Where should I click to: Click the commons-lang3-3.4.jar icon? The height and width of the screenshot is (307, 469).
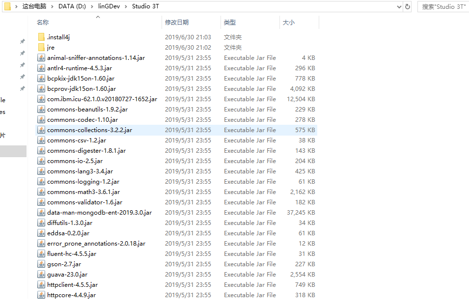[41, 171]
